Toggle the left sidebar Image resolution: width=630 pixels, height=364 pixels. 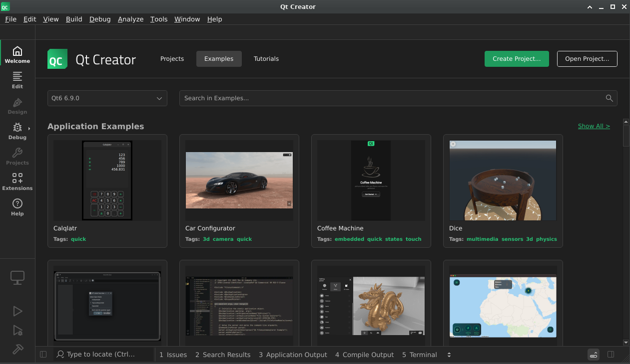(x=43, y=355)
